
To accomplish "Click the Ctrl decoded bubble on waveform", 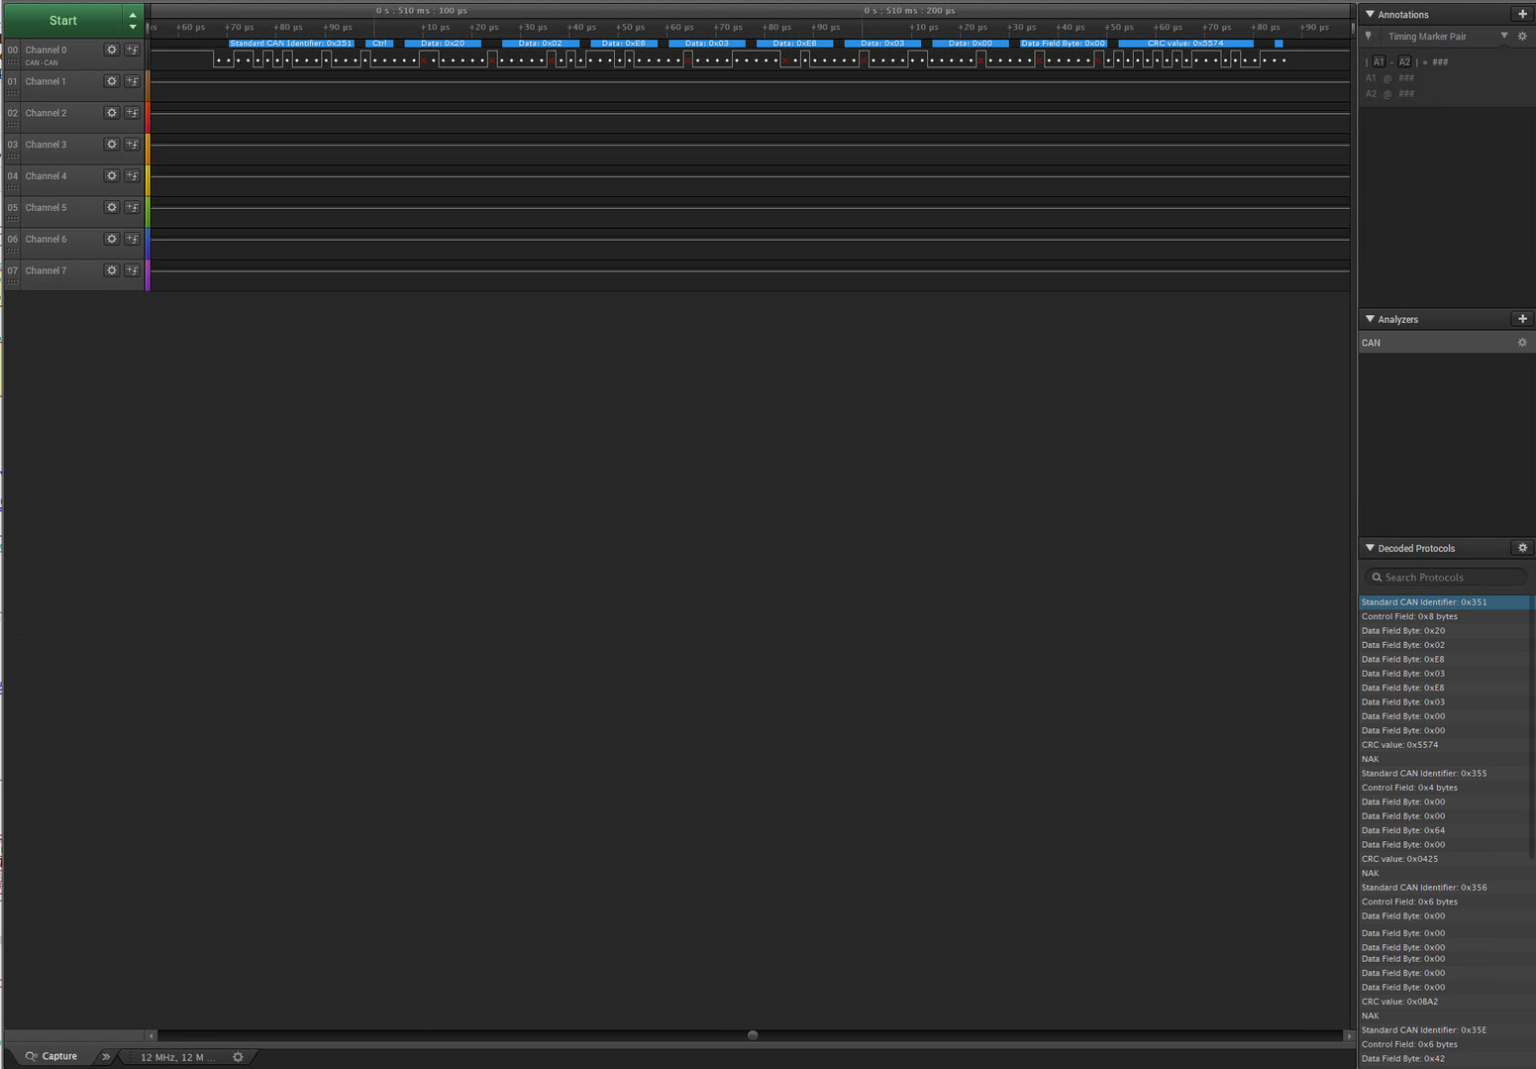I will pyautogui.click(x=379, y=44).
